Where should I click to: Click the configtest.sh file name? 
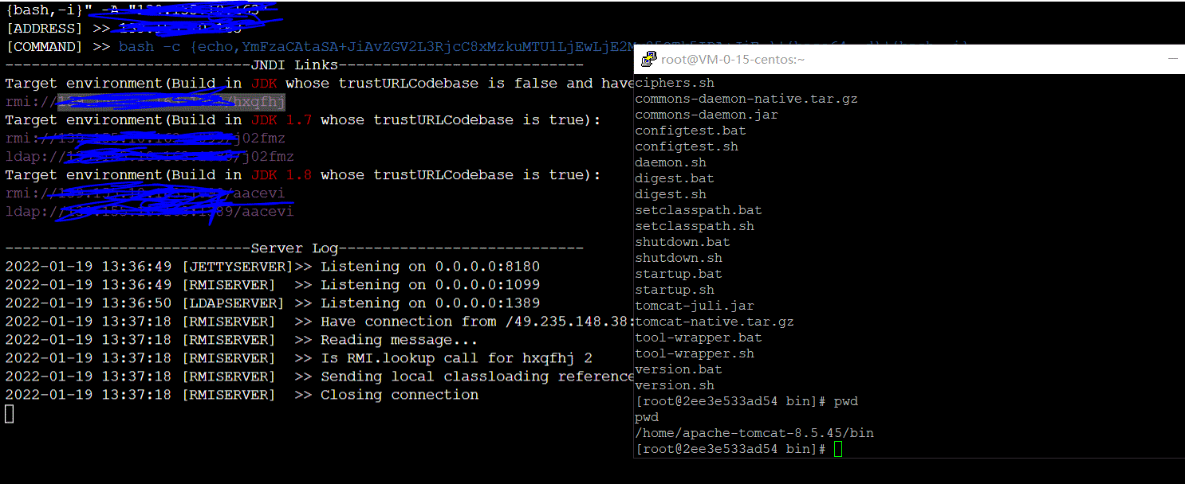687,146
